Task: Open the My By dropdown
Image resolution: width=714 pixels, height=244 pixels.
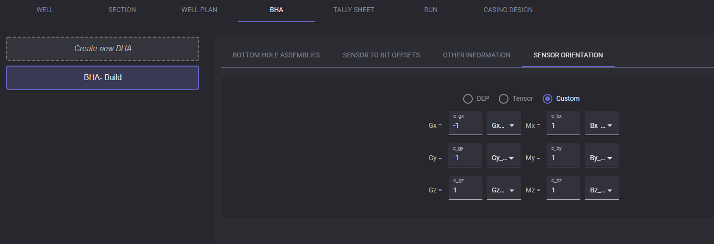Action: (x=602, y=158)
